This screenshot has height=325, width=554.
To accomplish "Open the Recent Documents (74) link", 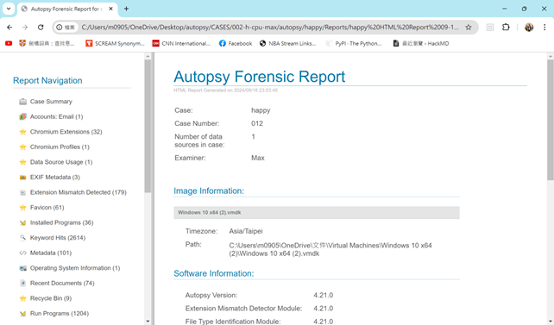I will coord(62,284).
